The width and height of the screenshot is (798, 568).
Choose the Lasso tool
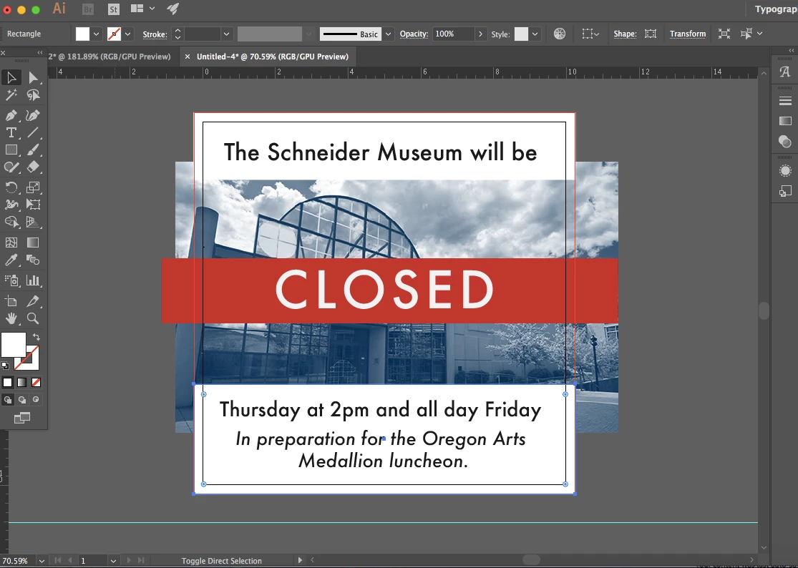click(33, 95)
